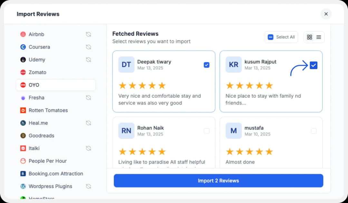This screenshot has width=348, height=203.
Task: Click Select All to choose every review
Action: pyautogui.click(x=281, y=37)
